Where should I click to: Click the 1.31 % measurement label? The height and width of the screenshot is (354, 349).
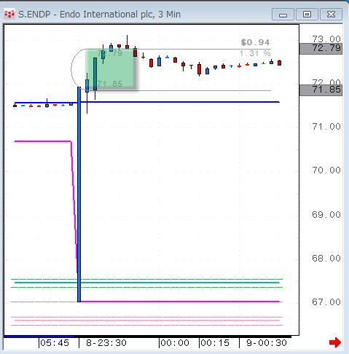pyautogui.click(x=255, y=53)
